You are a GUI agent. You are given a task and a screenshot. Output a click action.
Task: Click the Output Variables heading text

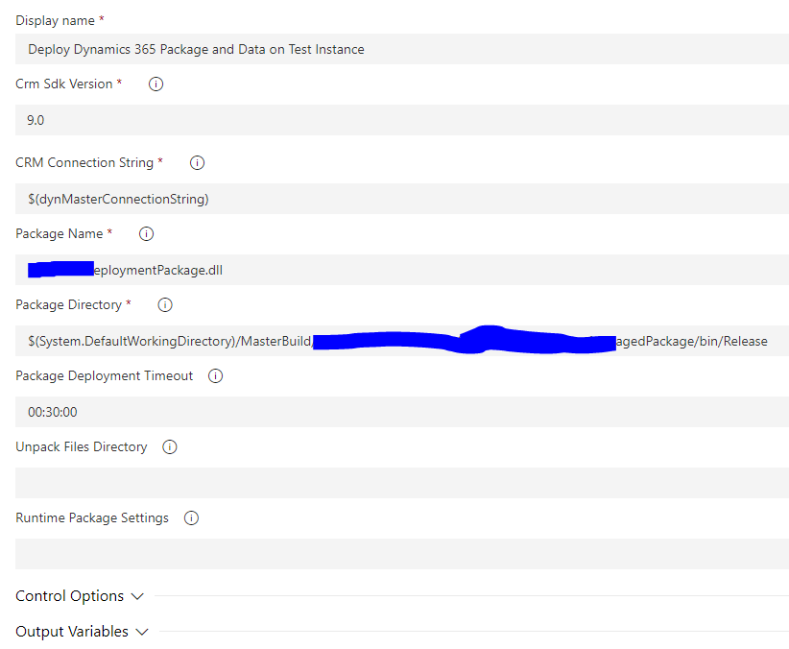click(x=71, y=631)
